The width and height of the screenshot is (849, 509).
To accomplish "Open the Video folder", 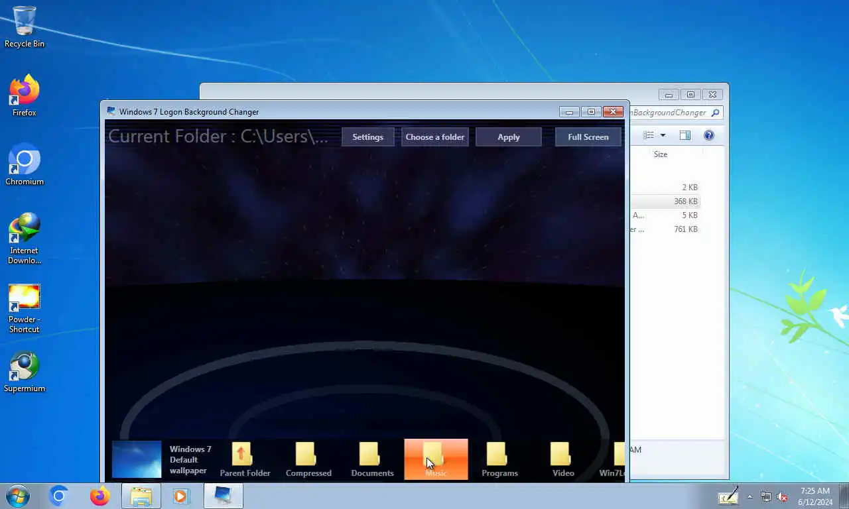I will [563, 459].
